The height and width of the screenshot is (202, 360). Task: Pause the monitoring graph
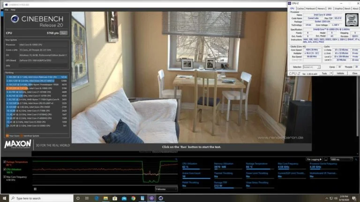tap(35, 189)
